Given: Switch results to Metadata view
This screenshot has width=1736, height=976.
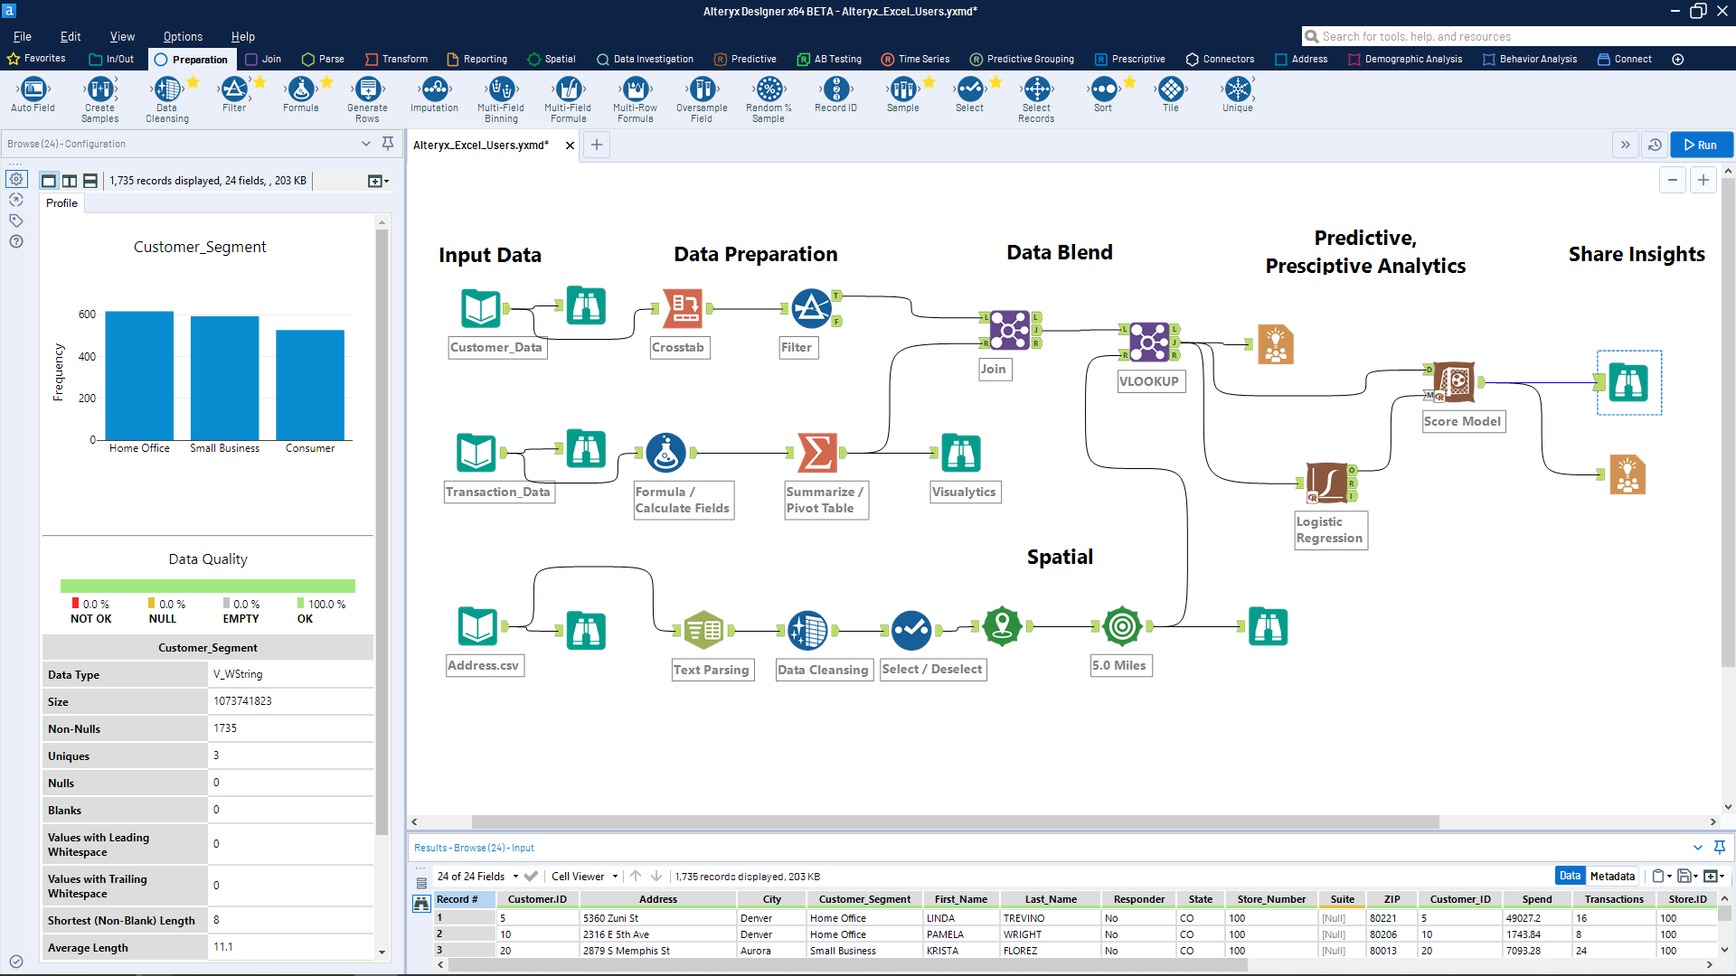Looking at the screenshot, I should (x=1612, y=876).
